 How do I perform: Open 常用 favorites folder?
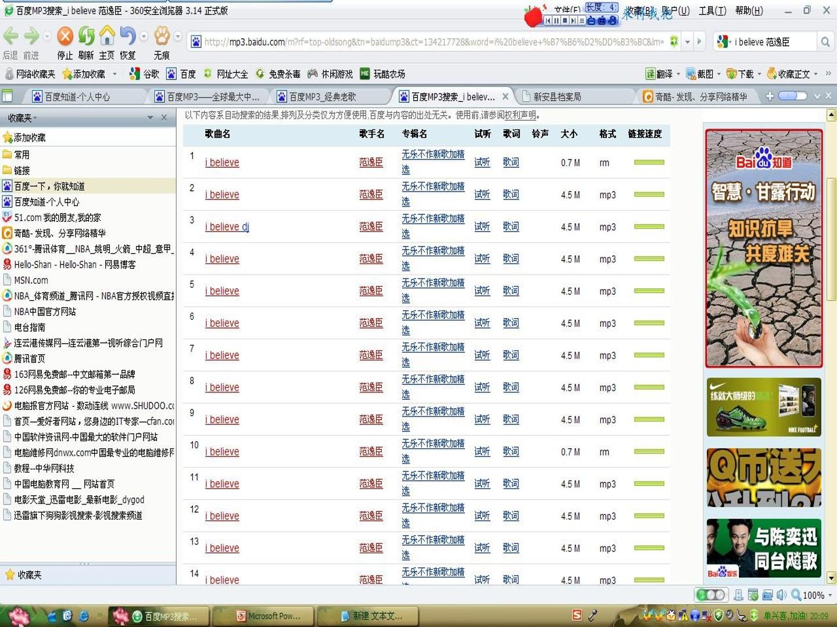(16, 154)
